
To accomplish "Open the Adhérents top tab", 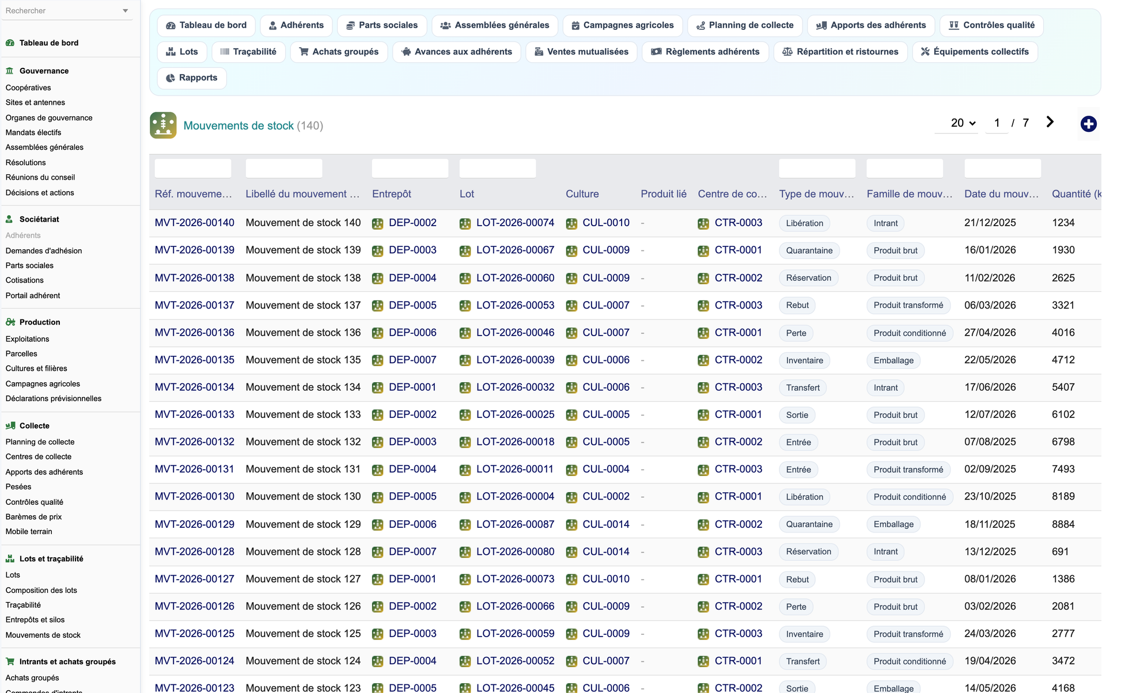I will (x=296, y=25).
